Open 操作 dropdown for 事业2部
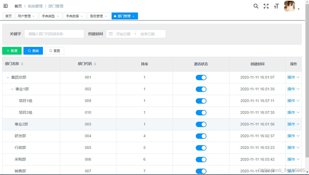Viewport: 309px width, 175px height. pyautogui.click(x=294, y=124)
